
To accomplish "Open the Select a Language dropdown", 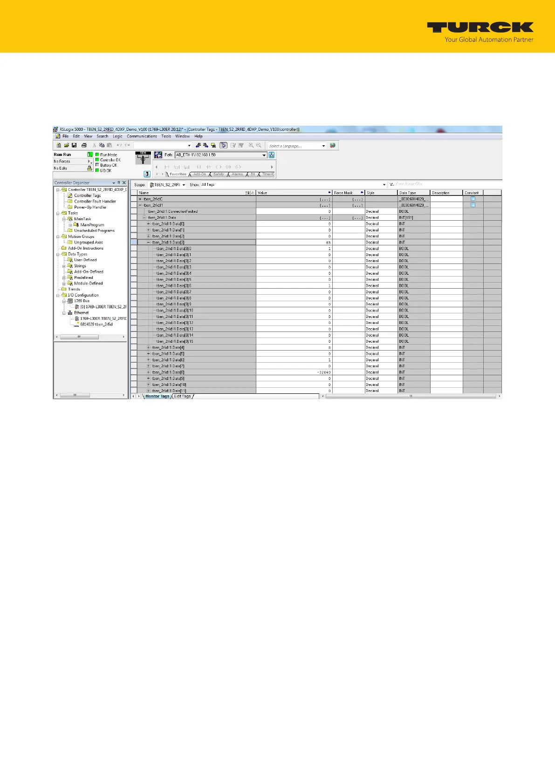I will (323, 146).
